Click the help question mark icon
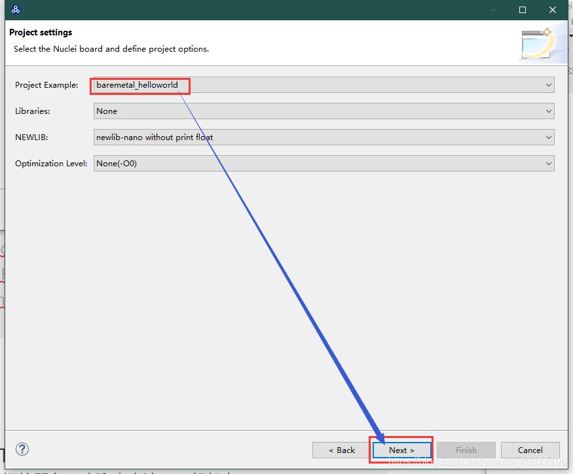573x474 pixels. coord(22,449)
